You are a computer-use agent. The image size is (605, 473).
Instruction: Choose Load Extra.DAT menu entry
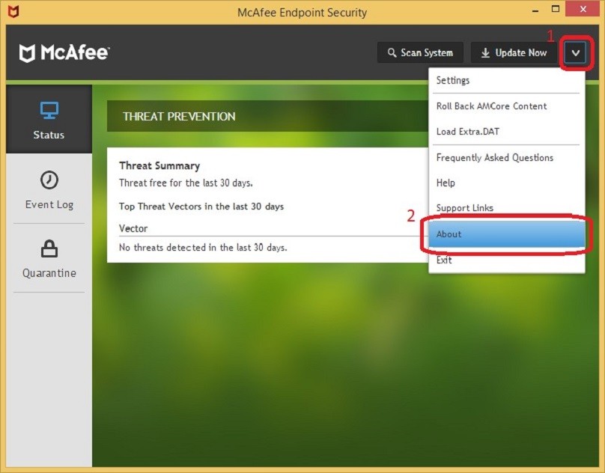(507, 132)
